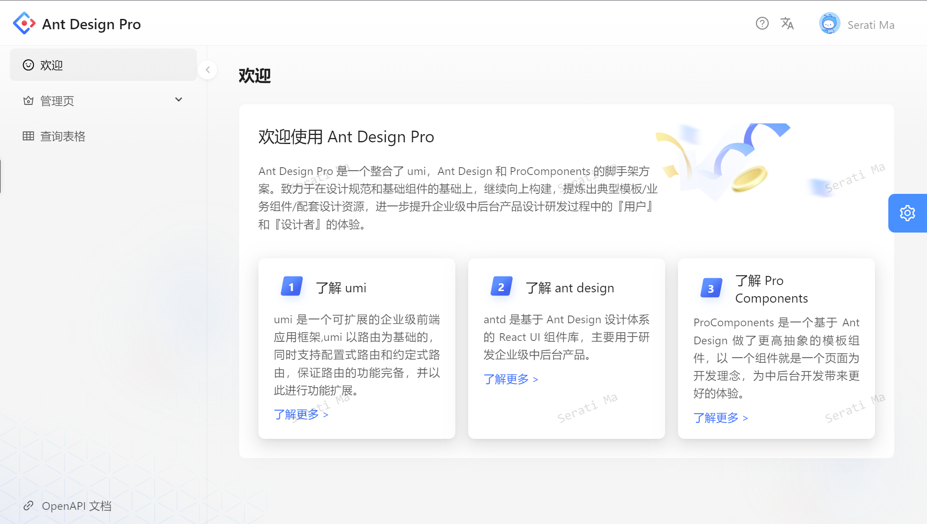Open the settings gear drawer button
This screenshot has height=524, width=927.
(907, 213)
